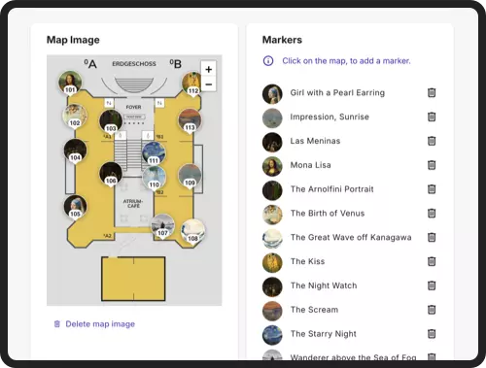Open The Great Wave off Kanagawa thumbnail
The image size is (486, 368).
click(272, 239)
